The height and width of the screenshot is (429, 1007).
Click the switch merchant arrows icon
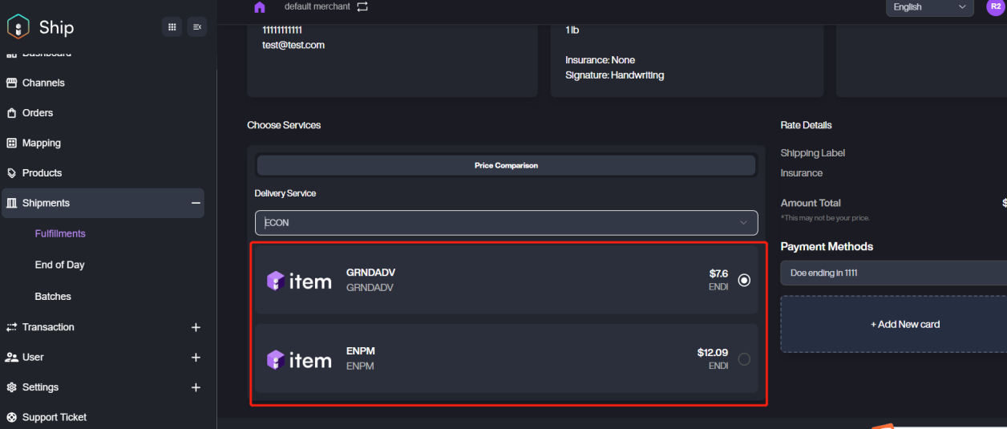tap(362, 6)
